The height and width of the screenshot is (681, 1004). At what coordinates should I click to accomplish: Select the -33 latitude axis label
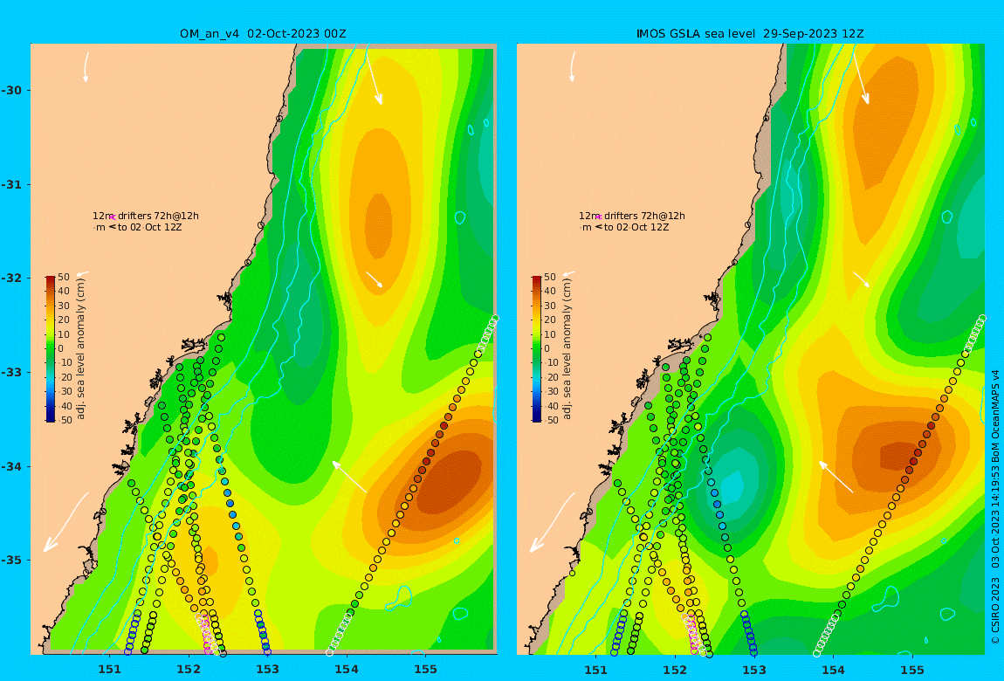pyautogui.click(x=10, y=372)
